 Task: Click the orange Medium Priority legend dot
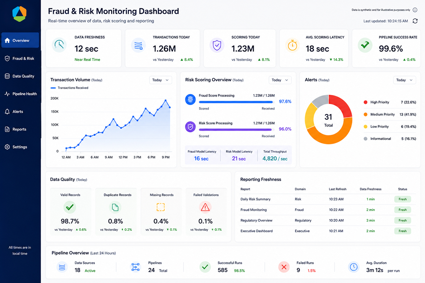pyautogui.click(x=365, y=114)
